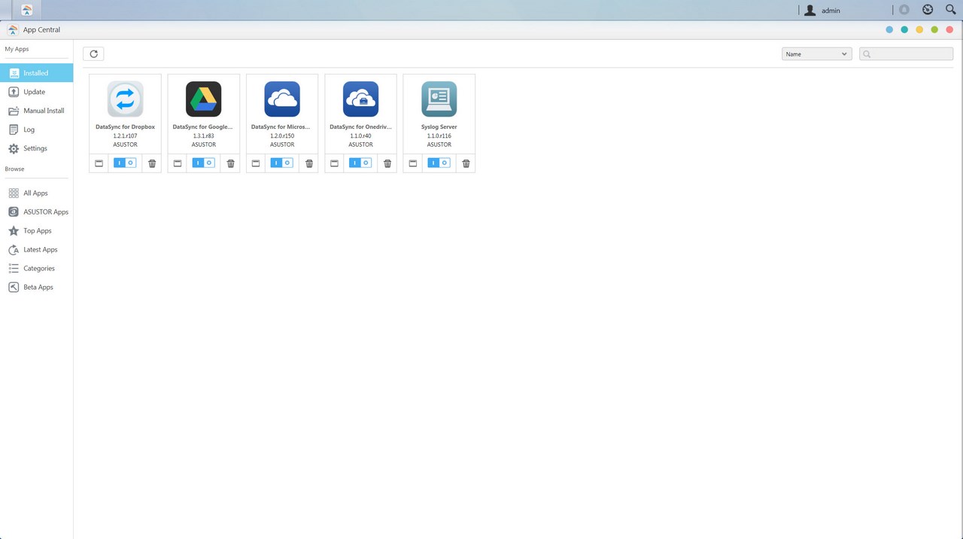Open the DataSync for Google Drive icon
The image size is (963, 539).
203,99
